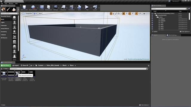Image resolution: width=191 pixels, height=107 pixels.
Task: Open viewport options dropdown arrow
Action: point(22,14)
